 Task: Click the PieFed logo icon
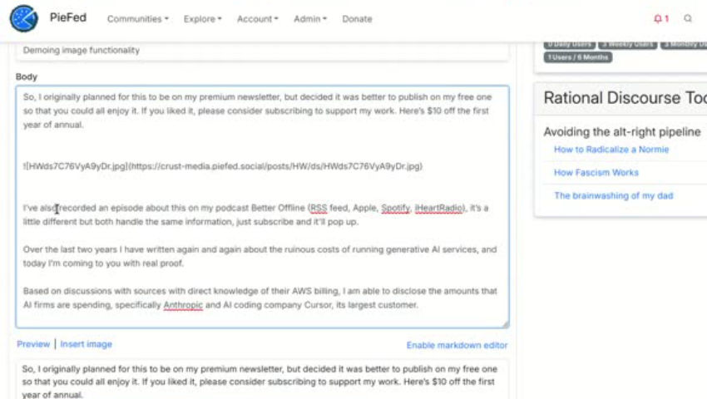[x=23, y=18]
